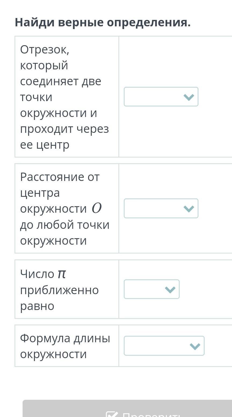Click the heading "Найди верные определения."

pyautogui.click(x=103, y=22)
